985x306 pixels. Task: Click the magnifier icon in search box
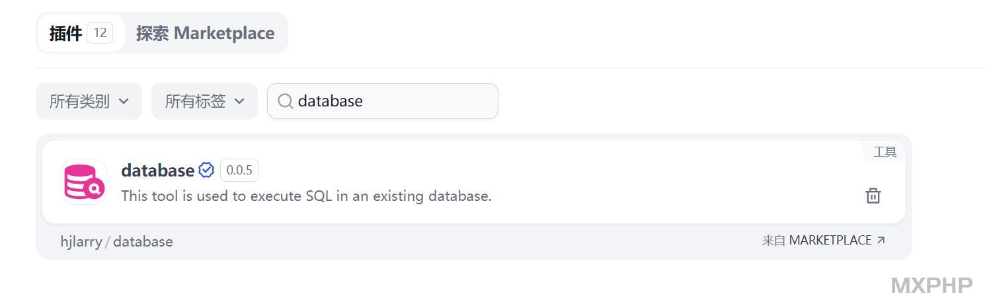click(286, 101)
